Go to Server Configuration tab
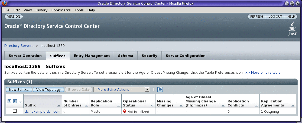 [186, 56]
